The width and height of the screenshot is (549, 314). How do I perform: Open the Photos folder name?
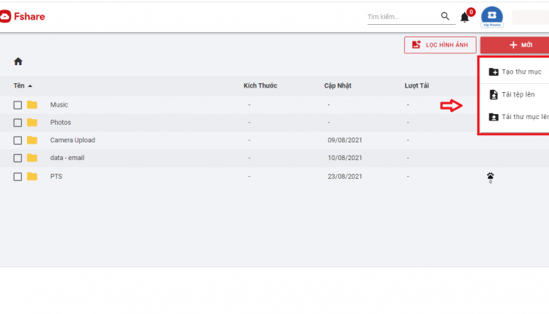[61, 122]
